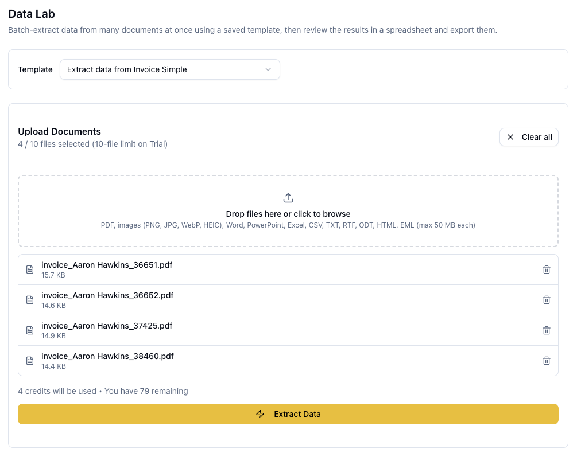This screenshot has width=577, height=457.
Task: Start extraction with Extract Data button
Action: (288, 414)
